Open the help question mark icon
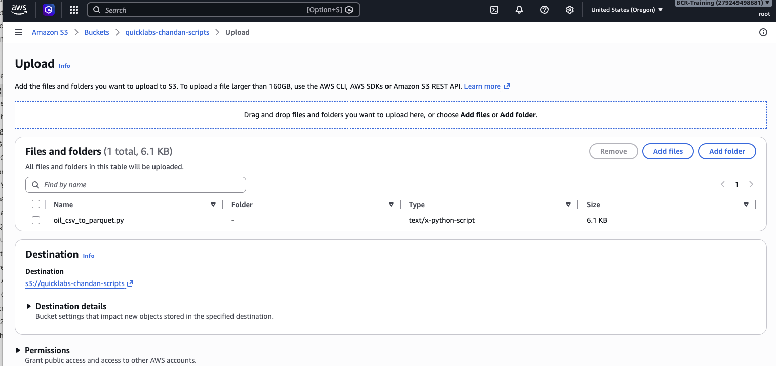 point(545,10)
